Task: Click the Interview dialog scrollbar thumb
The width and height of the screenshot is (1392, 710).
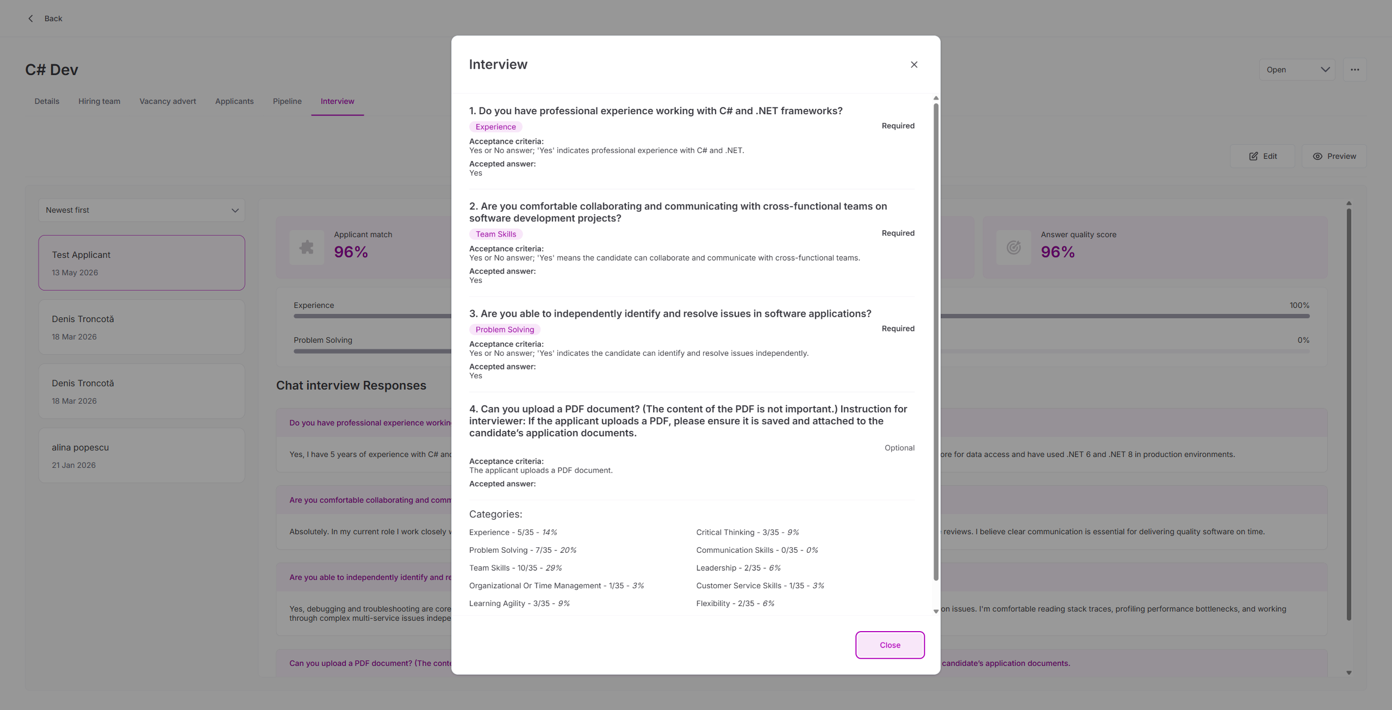Action: (936, 342)
